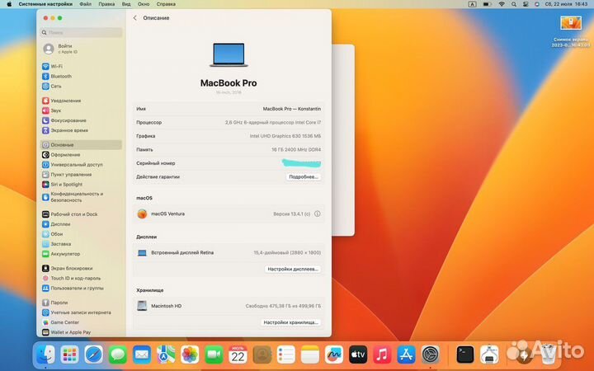The width and height of the screenshot is (594, 371).
Task: Open the Правка menu
Action: [106, 4]
